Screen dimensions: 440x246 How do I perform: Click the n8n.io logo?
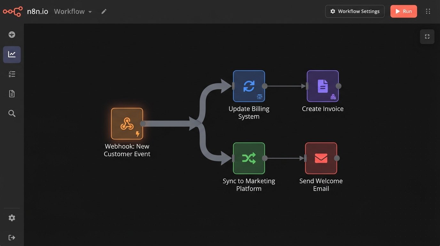[x=12, y=11]
